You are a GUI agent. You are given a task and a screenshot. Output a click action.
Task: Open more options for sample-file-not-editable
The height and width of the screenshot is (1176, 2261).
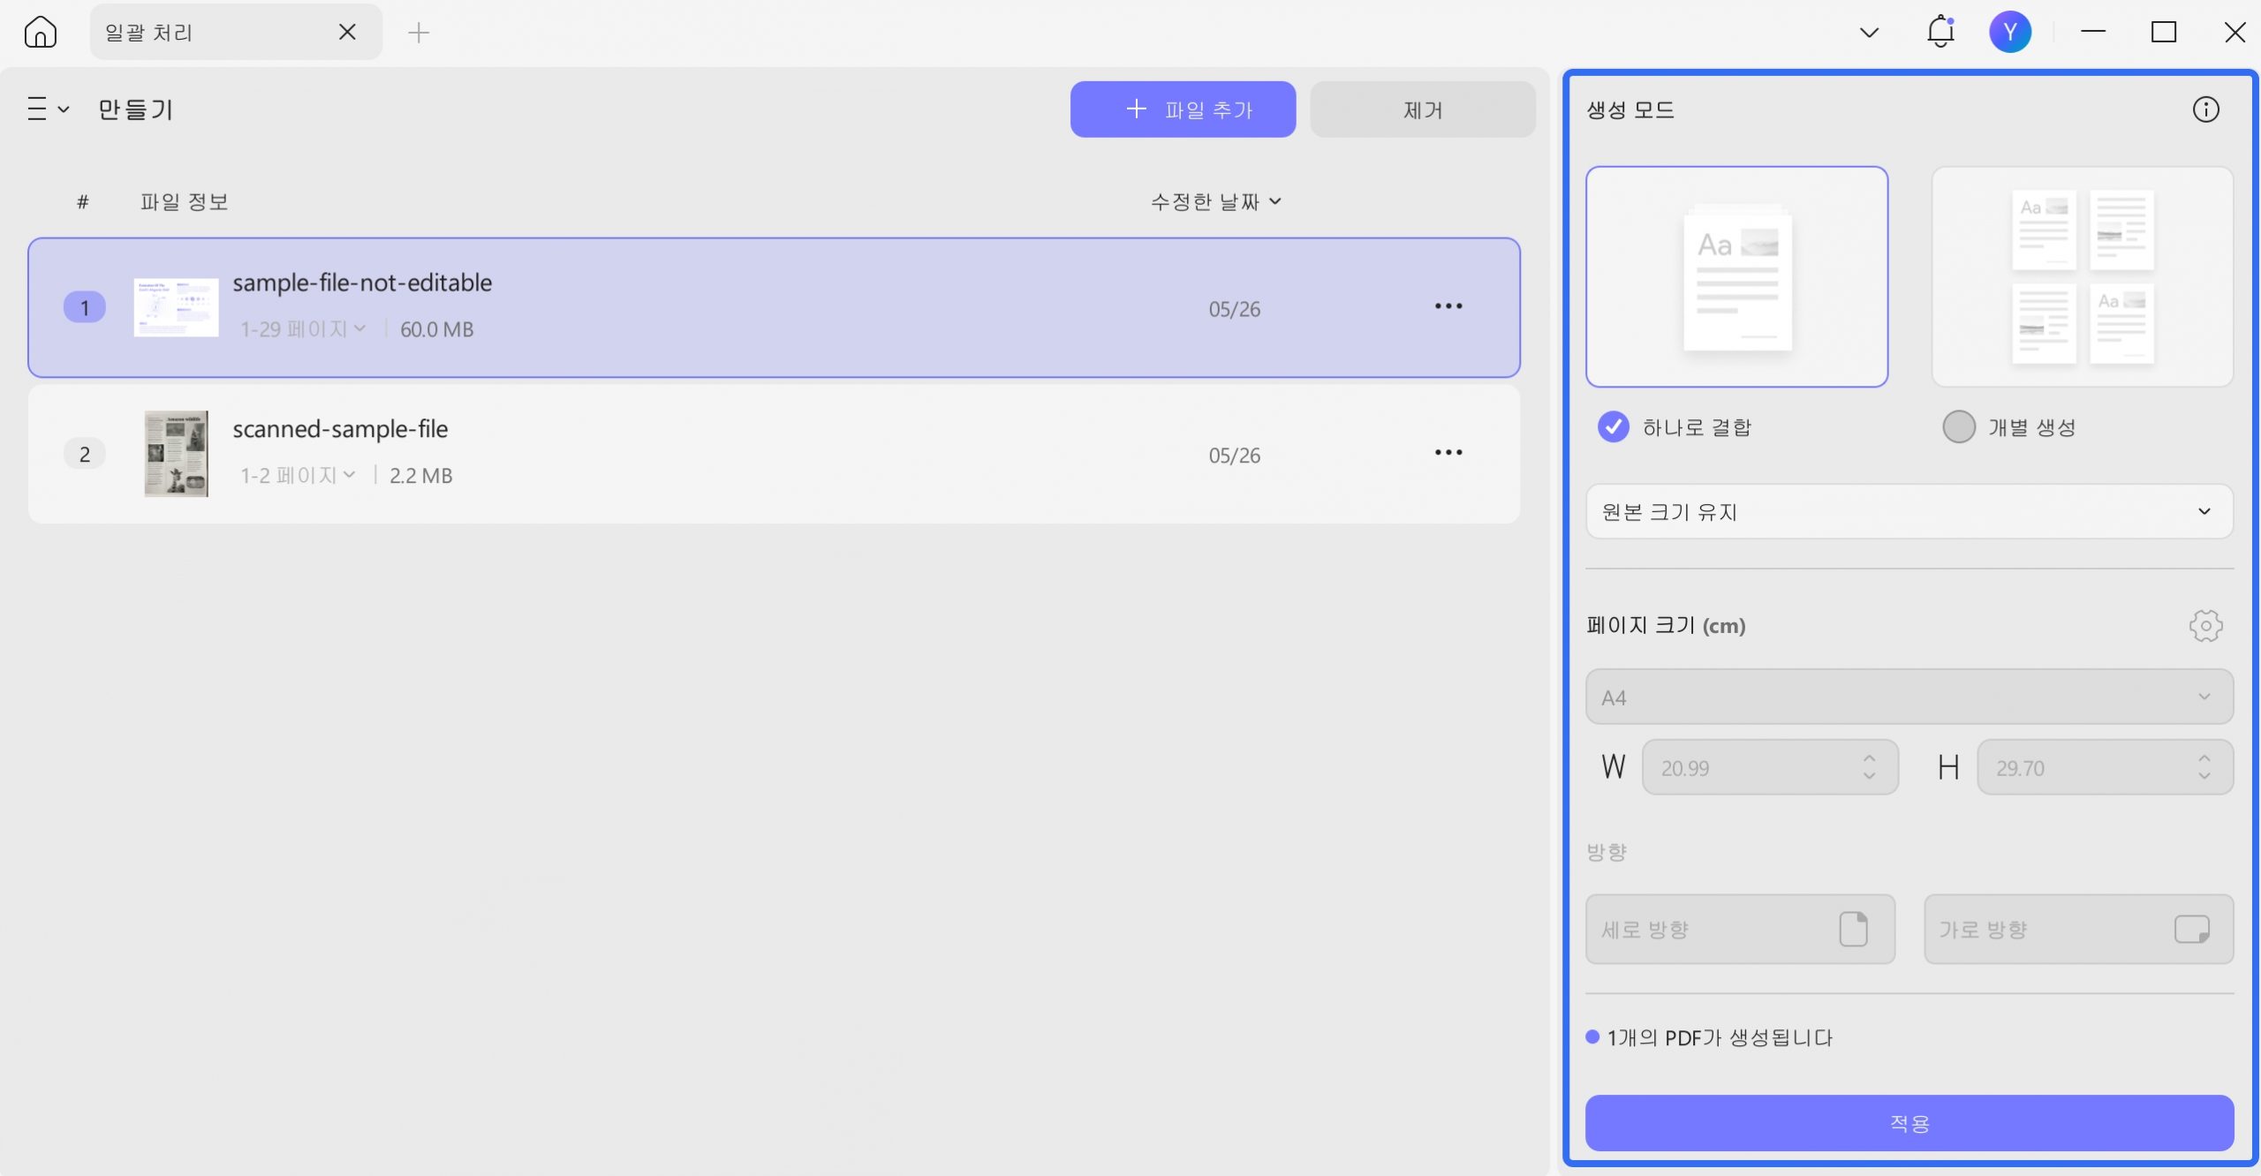click(x=1448, y=306)
